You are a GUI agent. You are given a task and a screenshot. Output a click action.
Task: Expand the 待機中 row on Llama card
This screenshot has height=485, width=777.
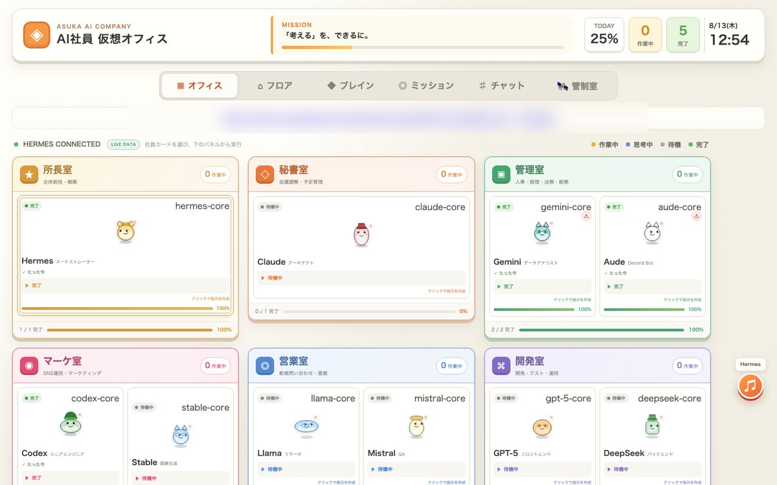(306, 469)
